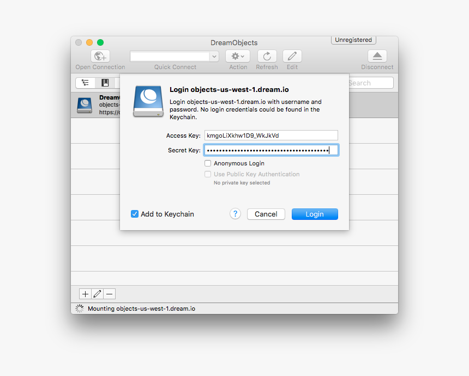Add a new bookmark with plus button

[85, 294]
